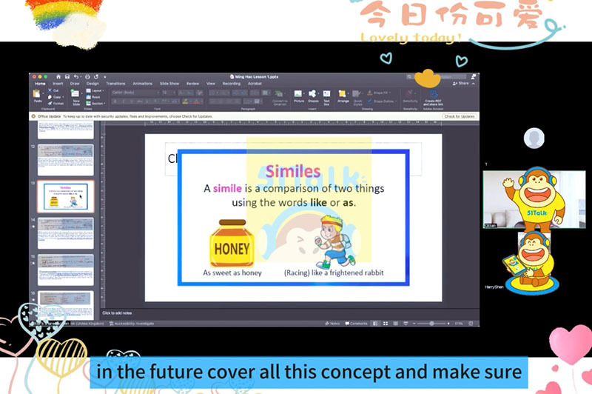Viewport: 592px width, 394px height.
Task: Click the Check for Updates button
Action: [x=460, y=116]
